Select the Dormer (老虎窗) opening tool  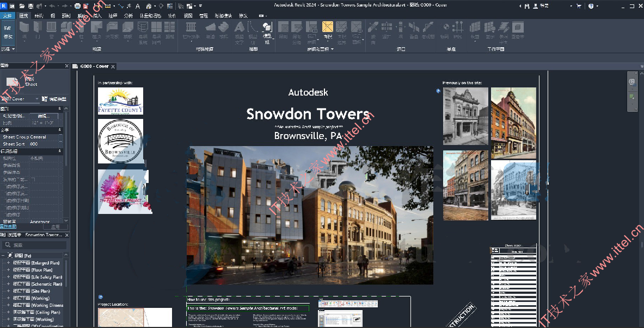pyautogui.click(x=428, y=31)
